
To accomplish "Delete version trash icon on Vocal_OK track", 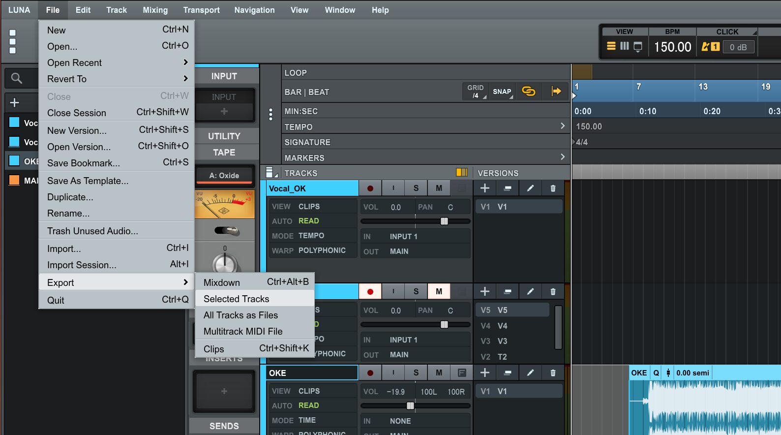I will [x=553, y=188].
